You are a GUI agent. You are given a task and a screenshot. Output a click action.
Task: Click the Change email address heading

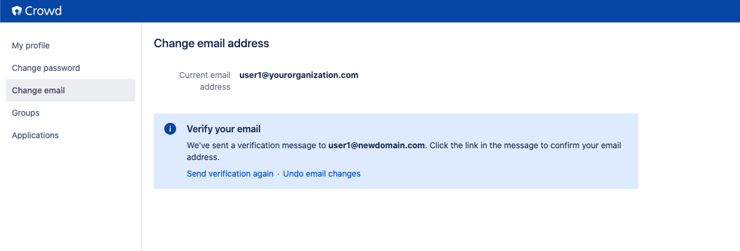click(211, 43)
